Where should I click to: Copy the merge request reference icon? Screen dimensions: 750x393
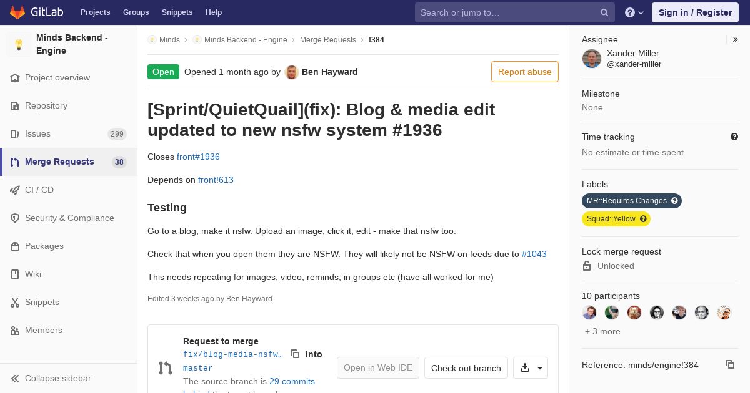click(729, 364)
